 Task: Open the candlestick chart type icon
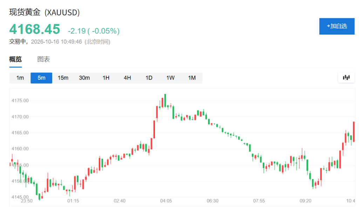coord(346,78)
